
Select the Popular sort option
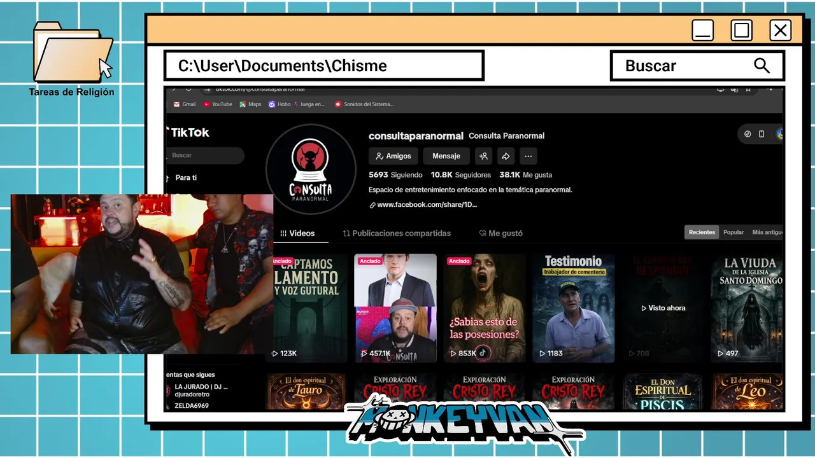click(733, 232)
